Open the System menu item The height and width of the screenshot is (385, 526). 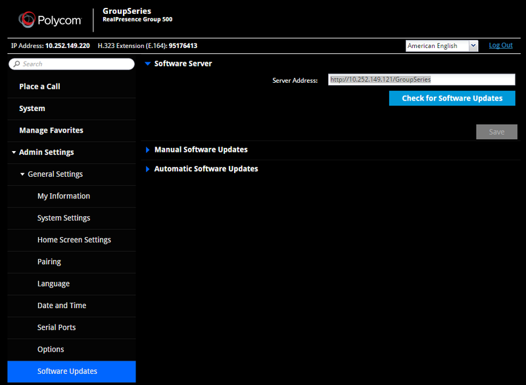(32, 108)
